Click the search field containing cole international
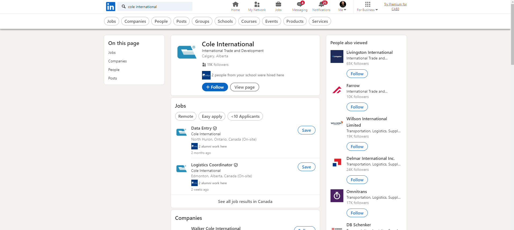This screenshot has width=514, height=230. coord(155,6)
